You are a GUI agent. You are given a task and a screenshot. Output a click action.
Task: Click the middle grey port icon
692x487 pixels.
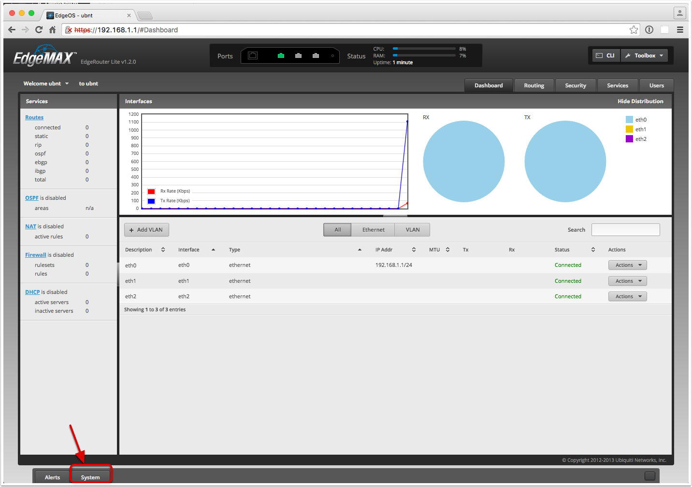tap(298, 56)
